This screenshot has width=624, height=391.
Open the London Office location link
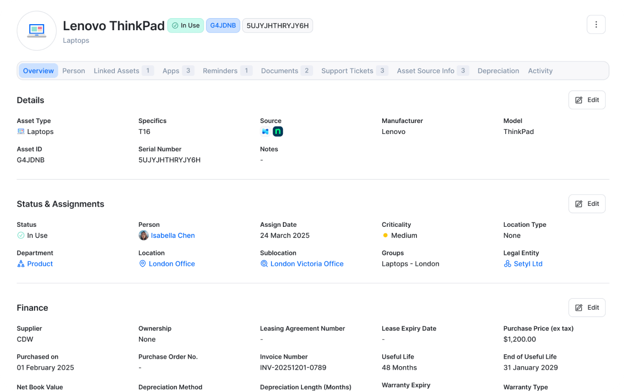coord(171,264)
